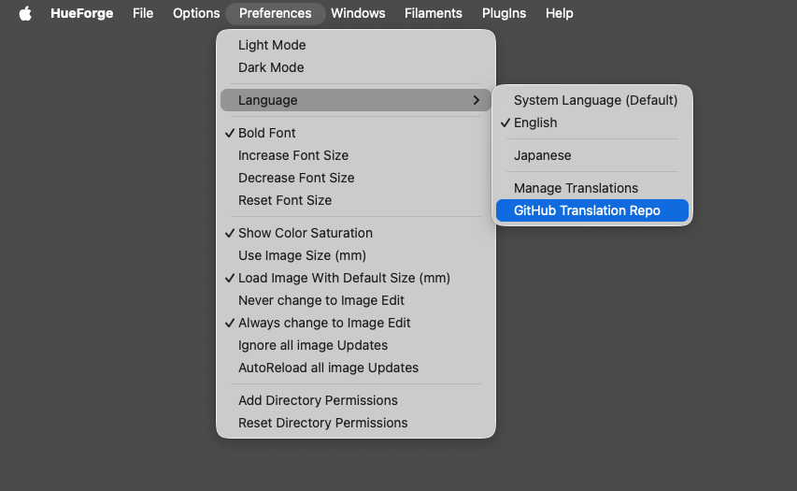
Task: Toggle Show Color Saturation
Action: coord(356,233)
